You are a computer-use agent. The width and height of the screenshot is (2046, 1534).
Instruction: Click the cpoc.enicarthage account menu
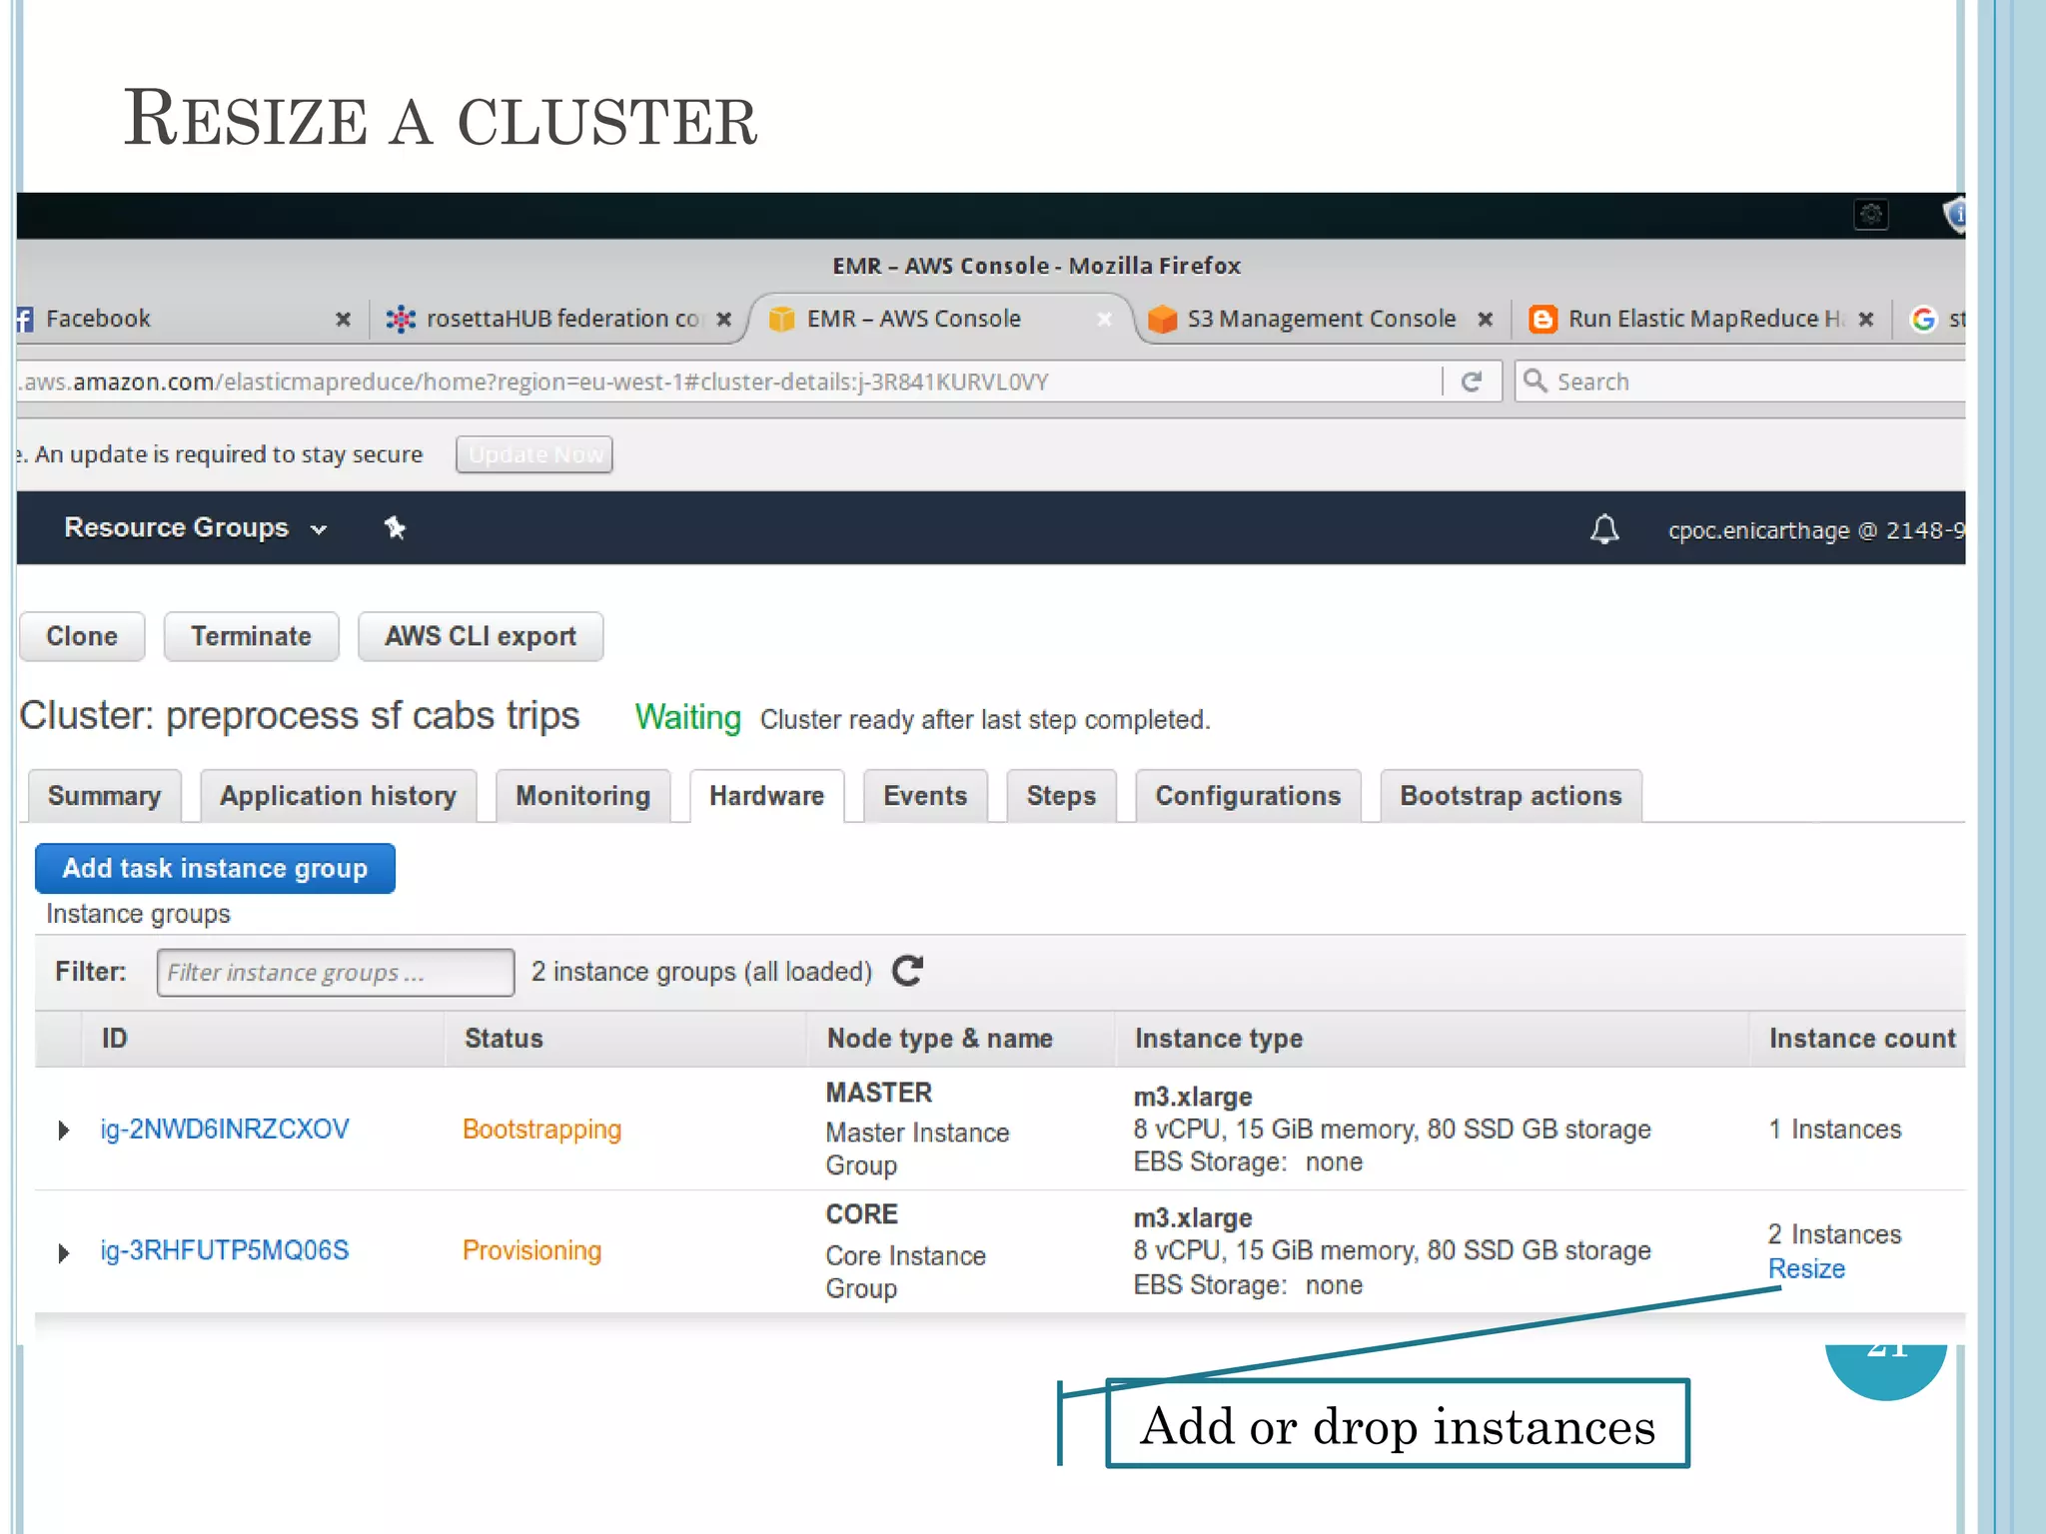1816,530
